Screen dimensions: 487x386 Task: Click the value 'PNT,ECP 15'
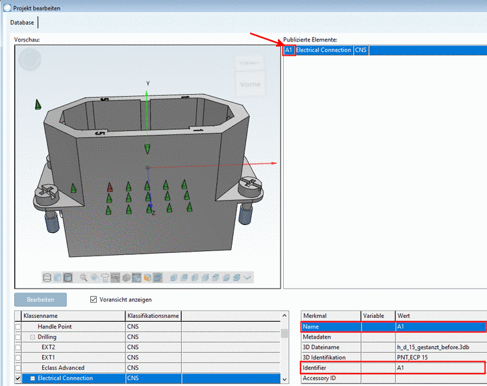(412, 357)
